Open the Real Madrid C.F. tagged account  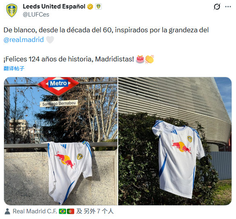35,211
